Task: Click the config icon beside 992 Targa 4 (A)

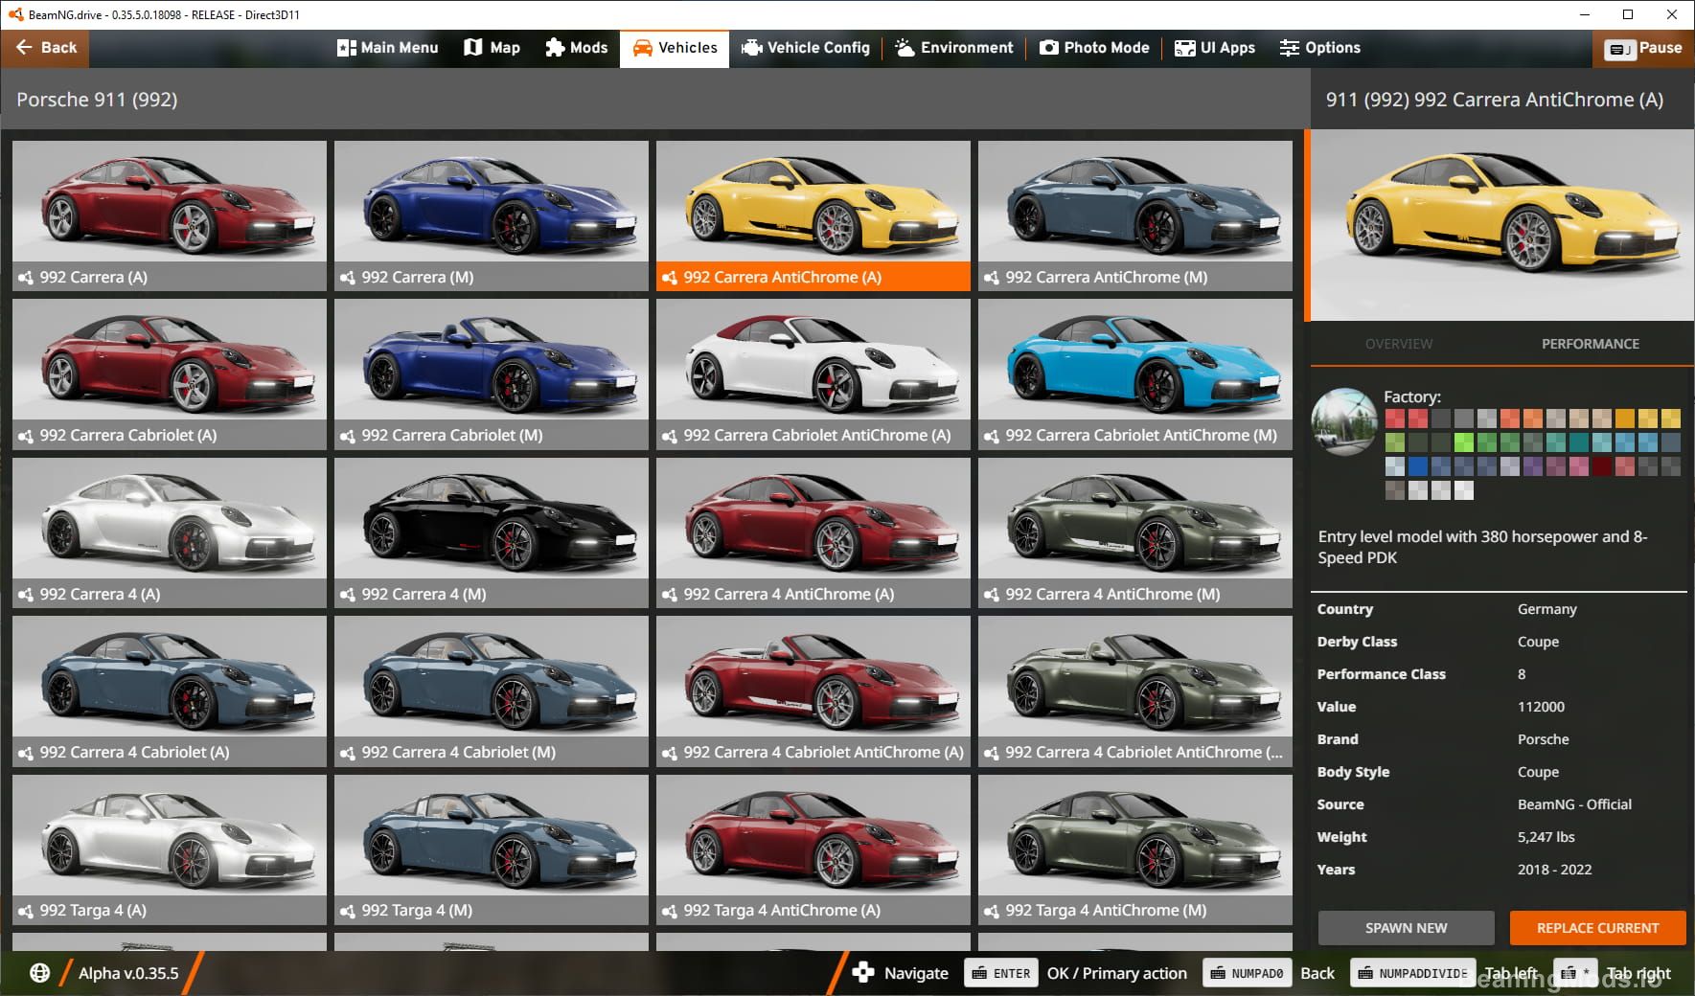Action: tap(26, 911)
